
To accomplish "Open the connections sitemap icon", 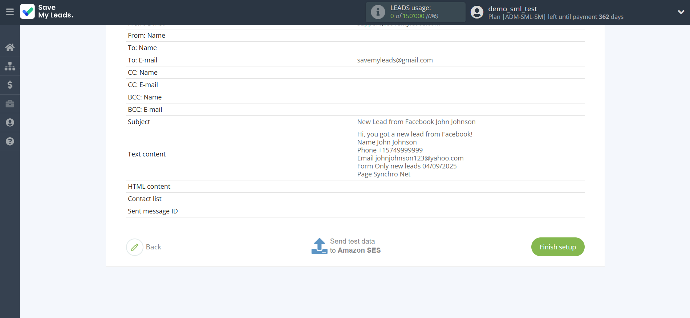I will click(x=10, y=66).
